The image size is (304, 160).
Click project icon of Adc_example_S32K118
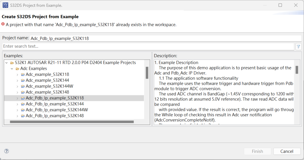point(23,75)
